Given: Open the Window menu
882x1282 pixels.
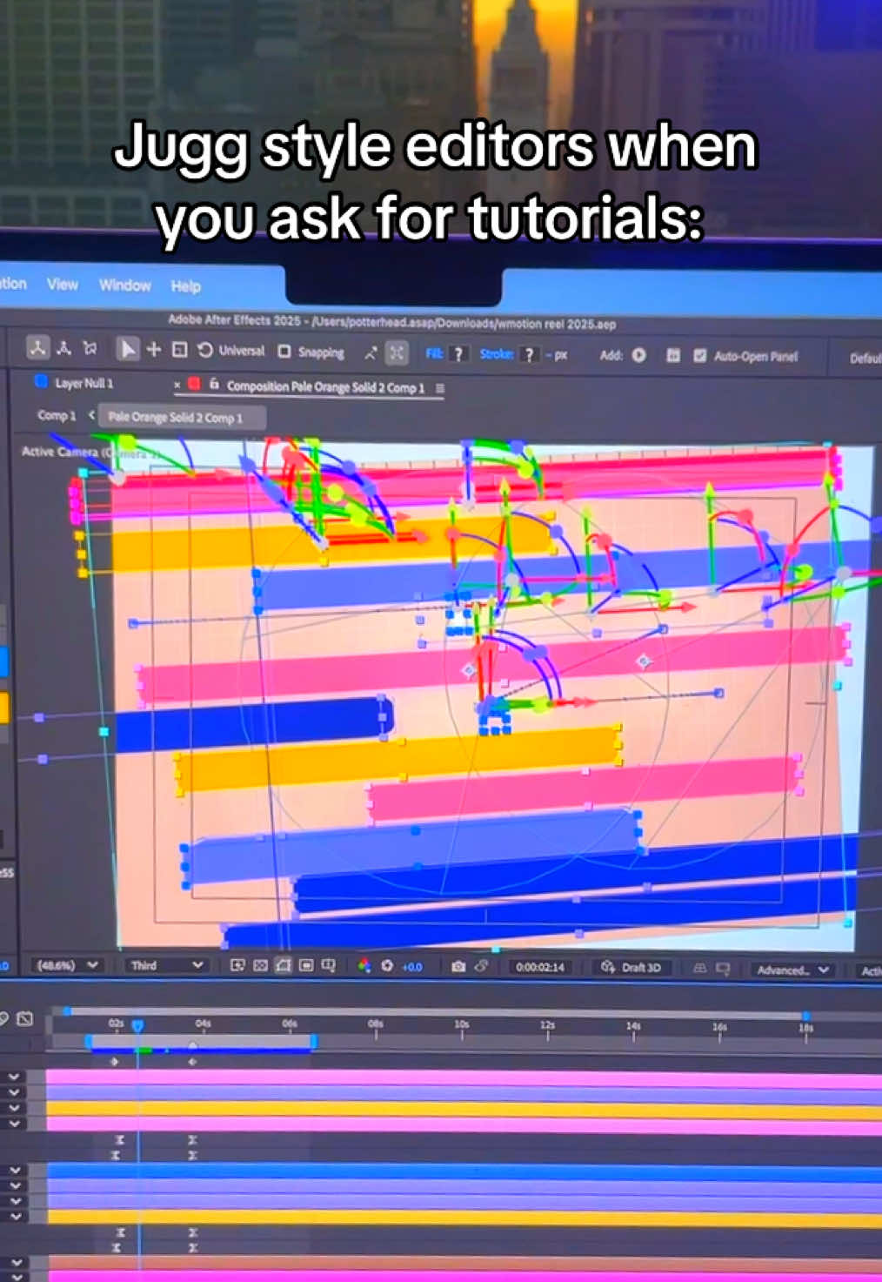Looking at the screenshot, I should pyautogui.click(x=125, y=285).
